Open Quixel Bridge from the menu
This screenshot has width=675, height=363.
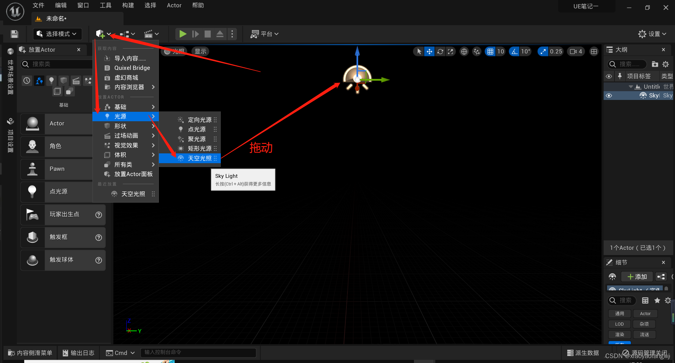[x=126, y=68]
